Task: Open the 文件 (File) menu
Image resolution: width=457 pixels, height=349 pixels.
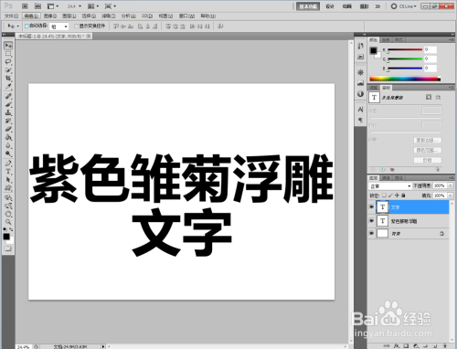Action: [x=11, y=16]
